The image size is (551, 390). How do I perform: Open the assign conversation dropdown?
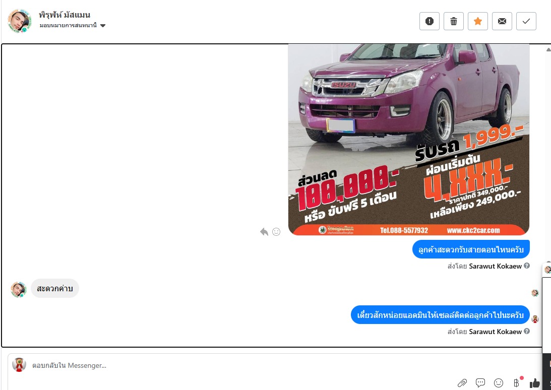click(x=73, y=25)
